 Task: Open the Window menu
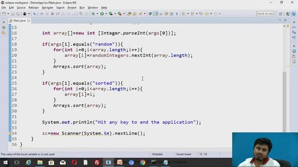pos(93,7)
